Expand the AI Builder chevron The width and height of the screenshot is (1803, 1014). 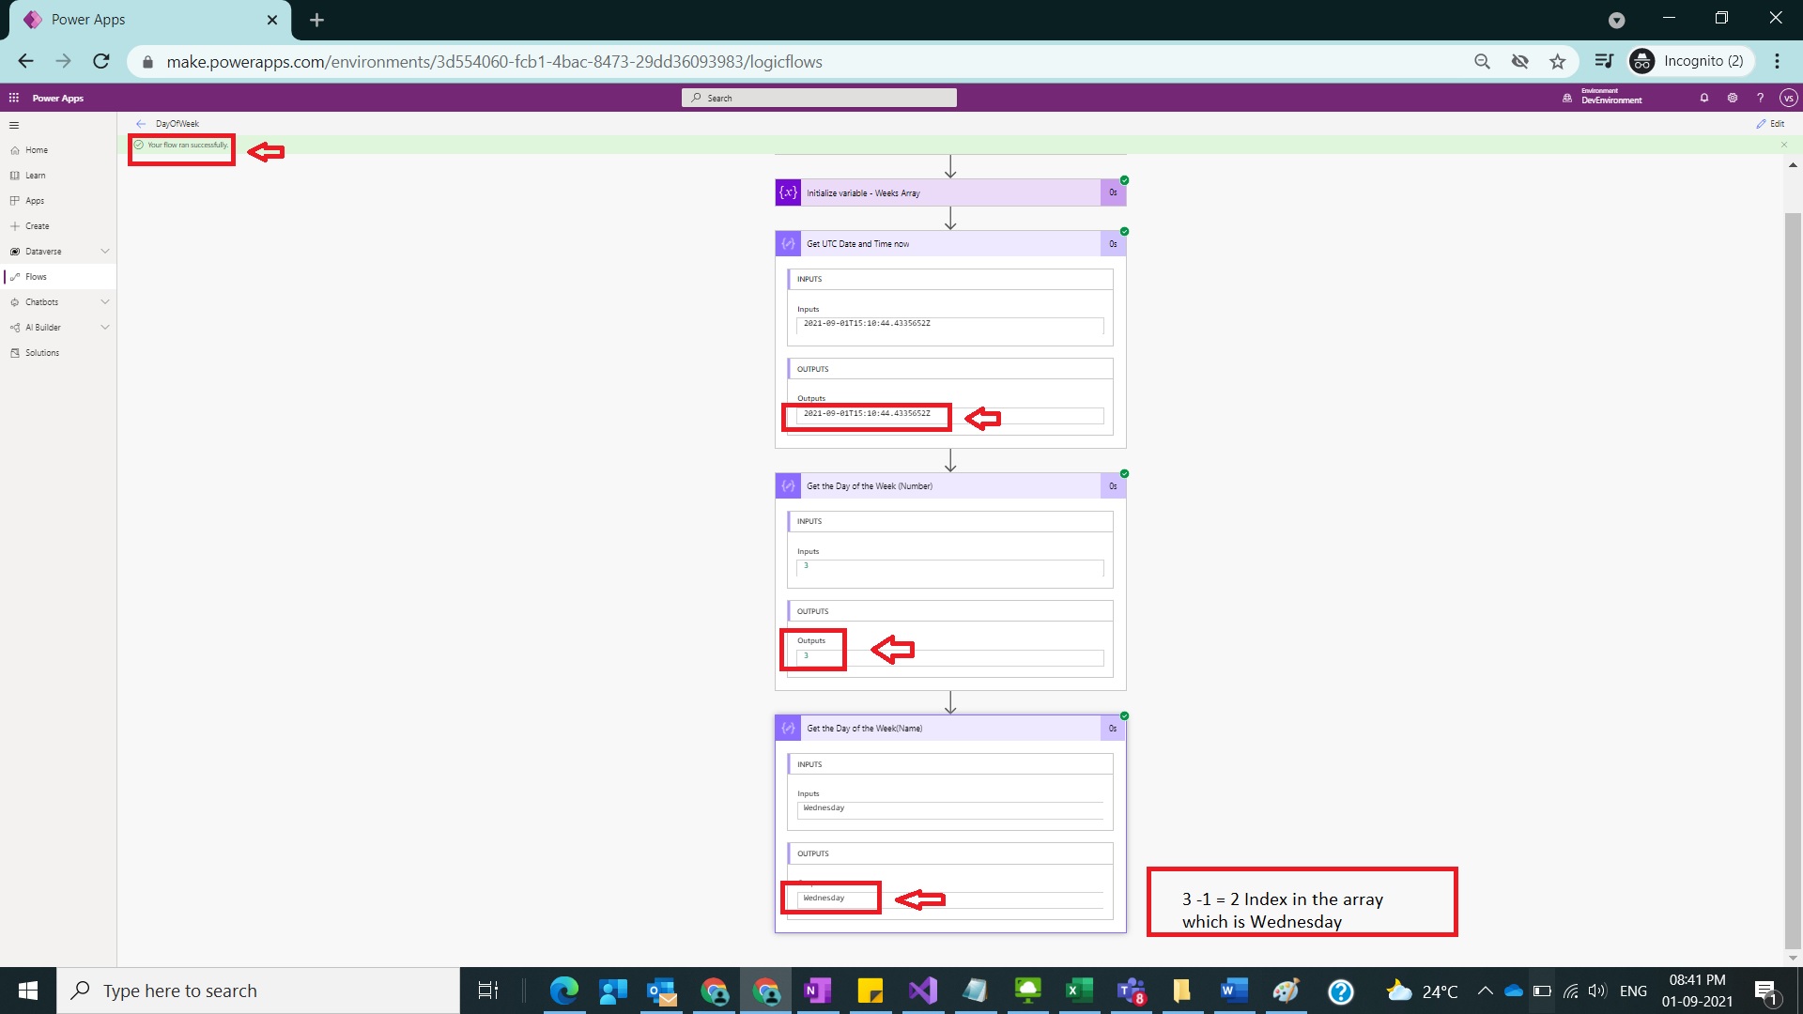coord(105,327)
